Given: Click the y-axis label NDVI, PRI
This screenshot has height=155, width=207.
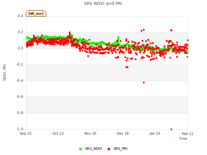Looking at the screenshot, I should [x=5, y=72].
